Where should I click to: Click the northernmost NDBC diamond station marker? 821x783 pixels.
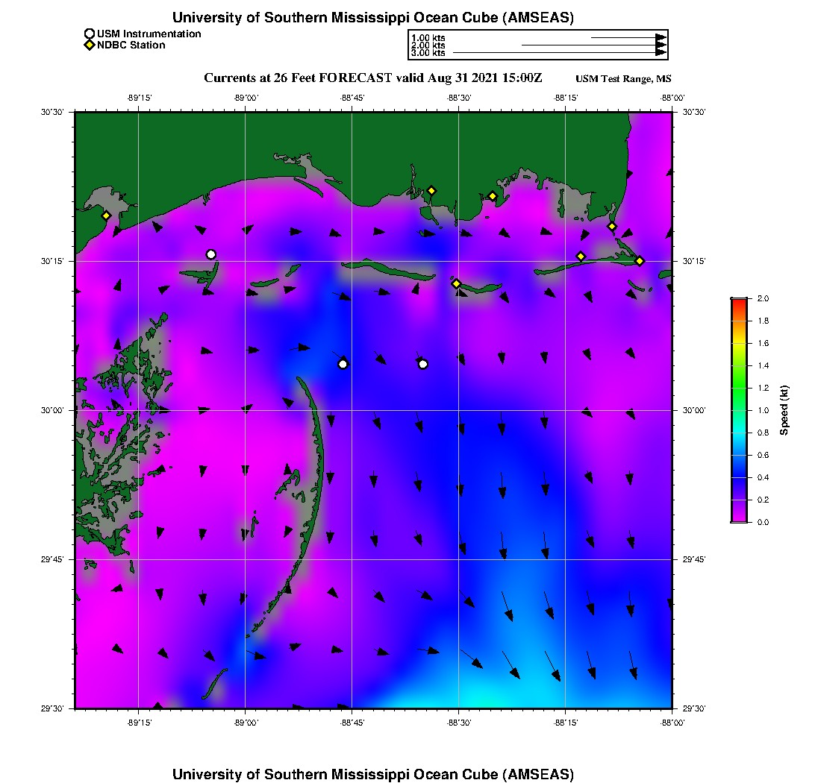(x=431, y=190)
